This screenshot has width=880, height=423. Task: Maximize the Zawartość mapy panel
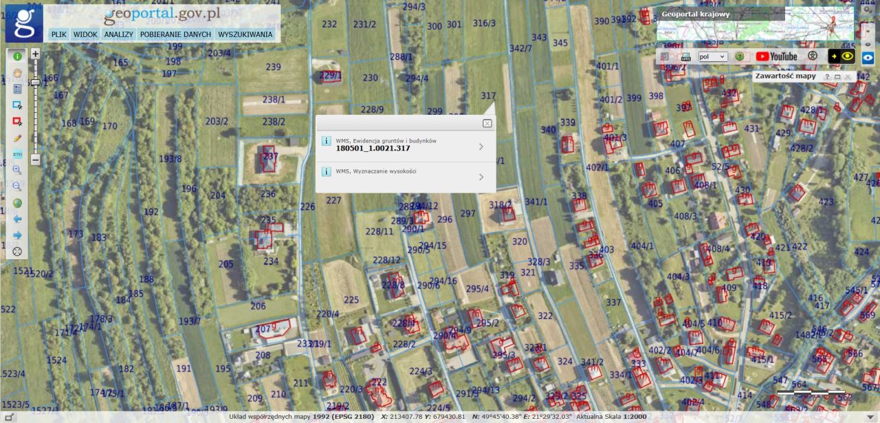click(838, 77)
